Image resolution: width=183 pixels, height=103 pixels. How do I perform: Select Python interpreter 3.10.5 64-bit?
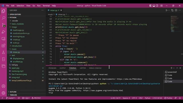point(157,98)
